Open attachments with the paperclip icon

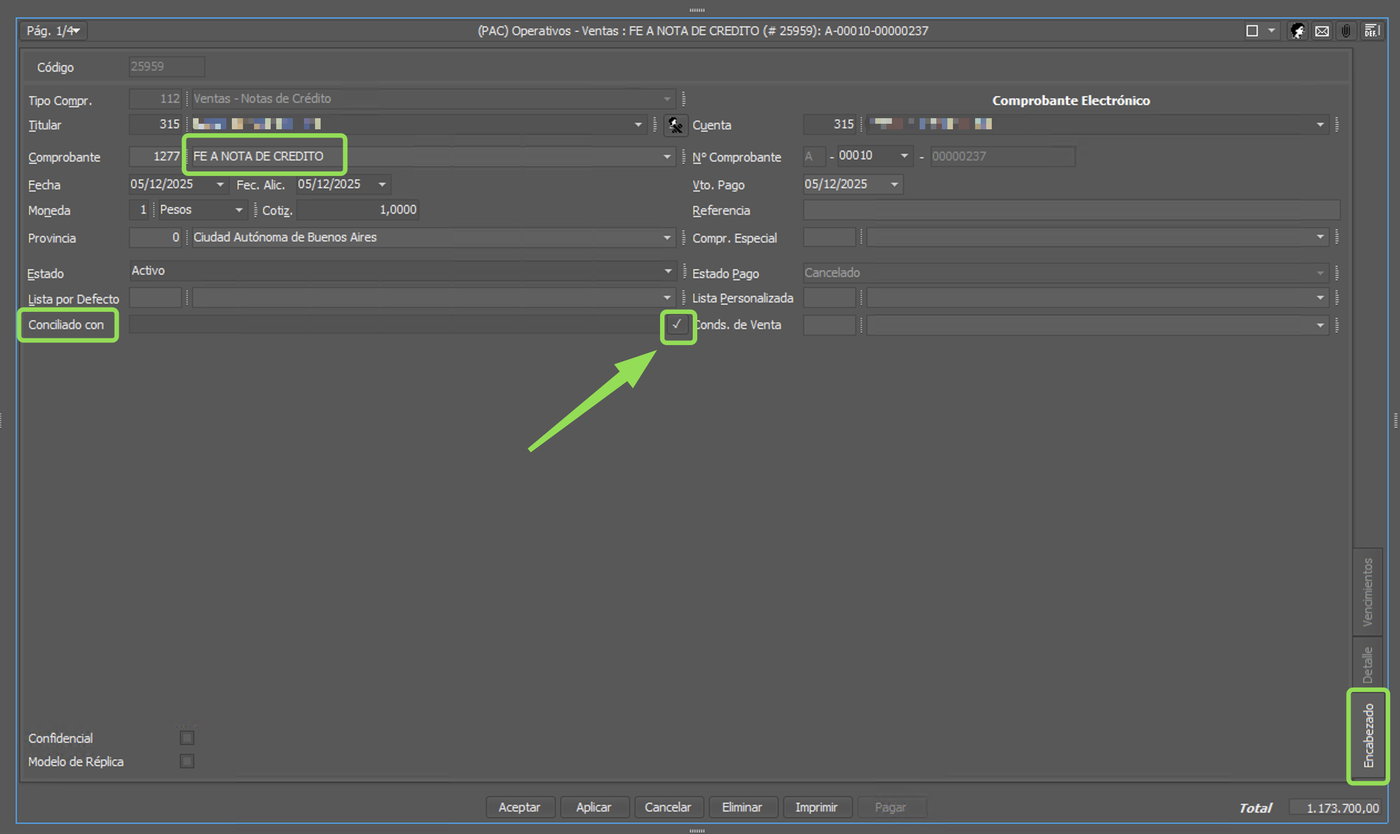1346,31
